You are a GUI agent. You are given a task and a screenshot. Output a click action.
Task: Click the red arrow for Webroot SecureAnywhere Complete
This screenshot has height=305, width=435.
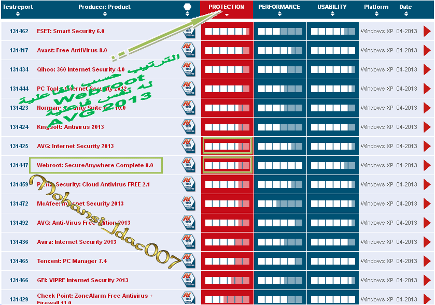point(427,165)
